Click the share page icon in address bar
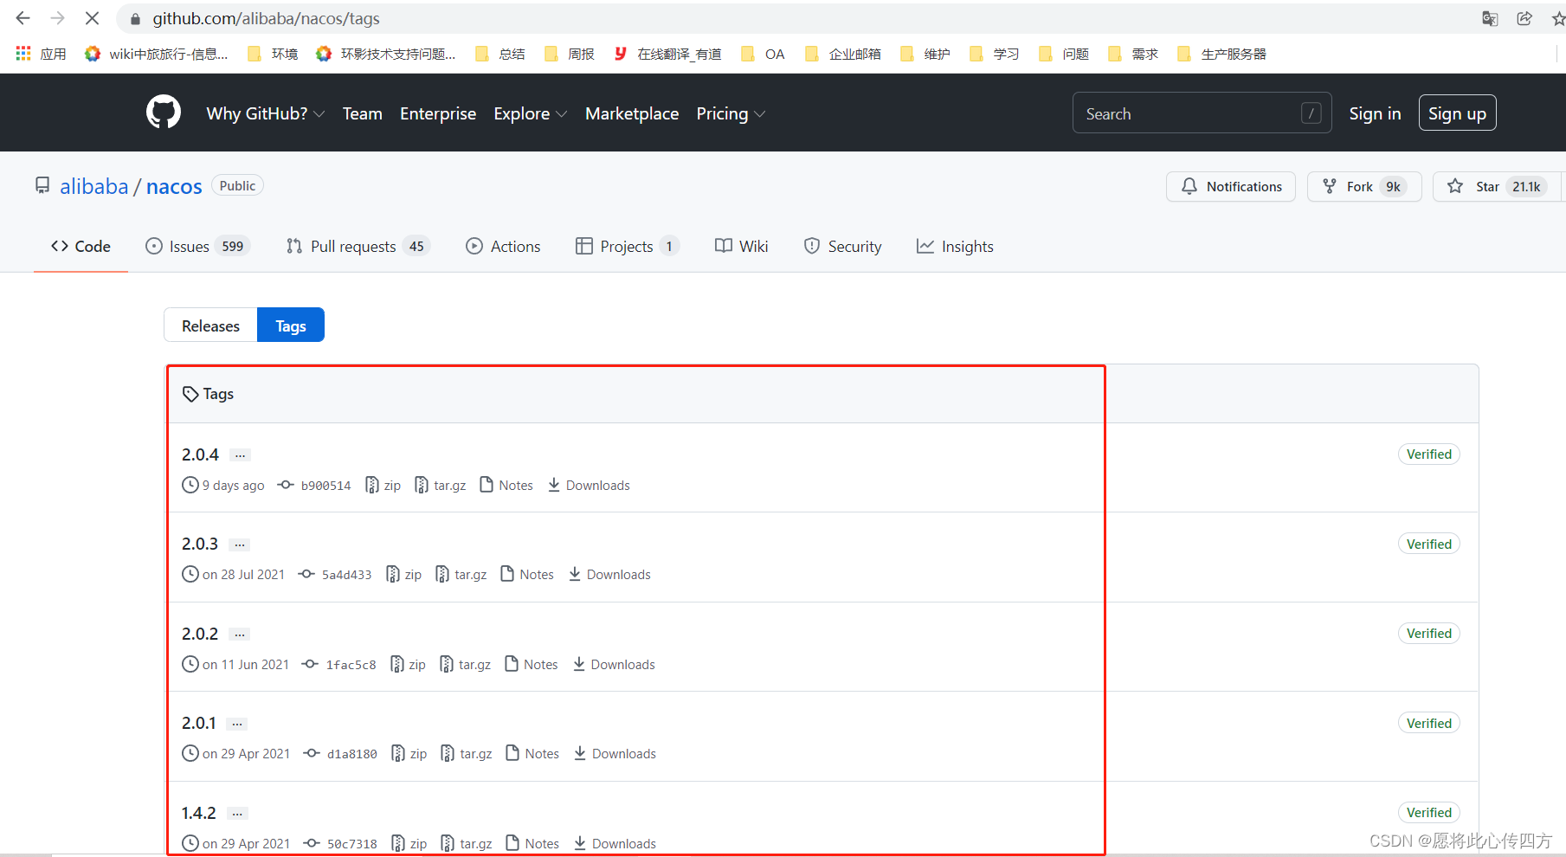 point(1524,18)
